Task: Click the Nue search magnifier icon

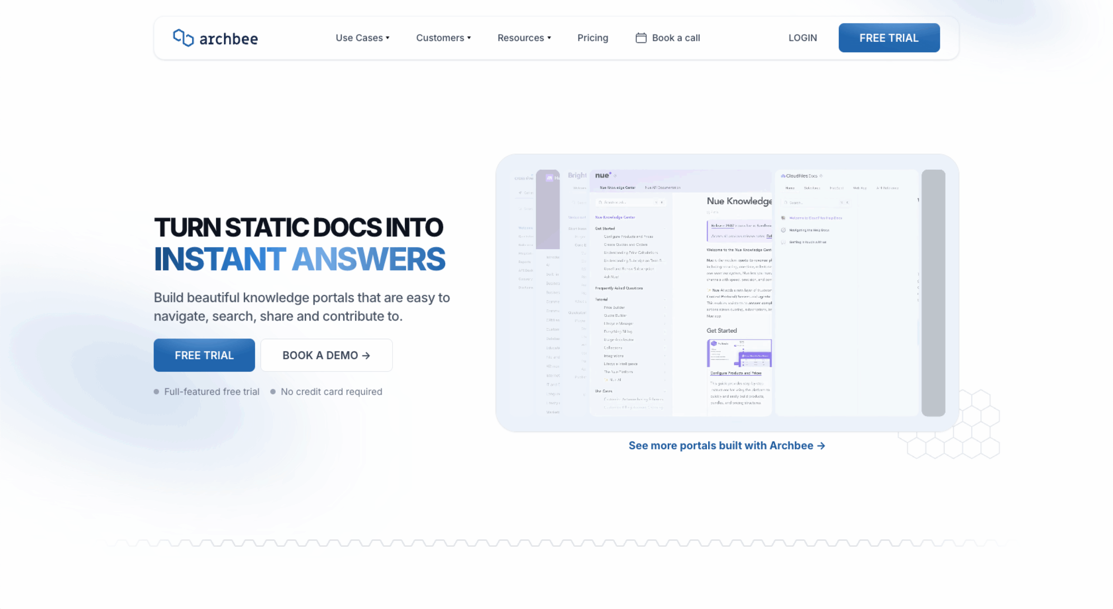Action: point(600,202)
